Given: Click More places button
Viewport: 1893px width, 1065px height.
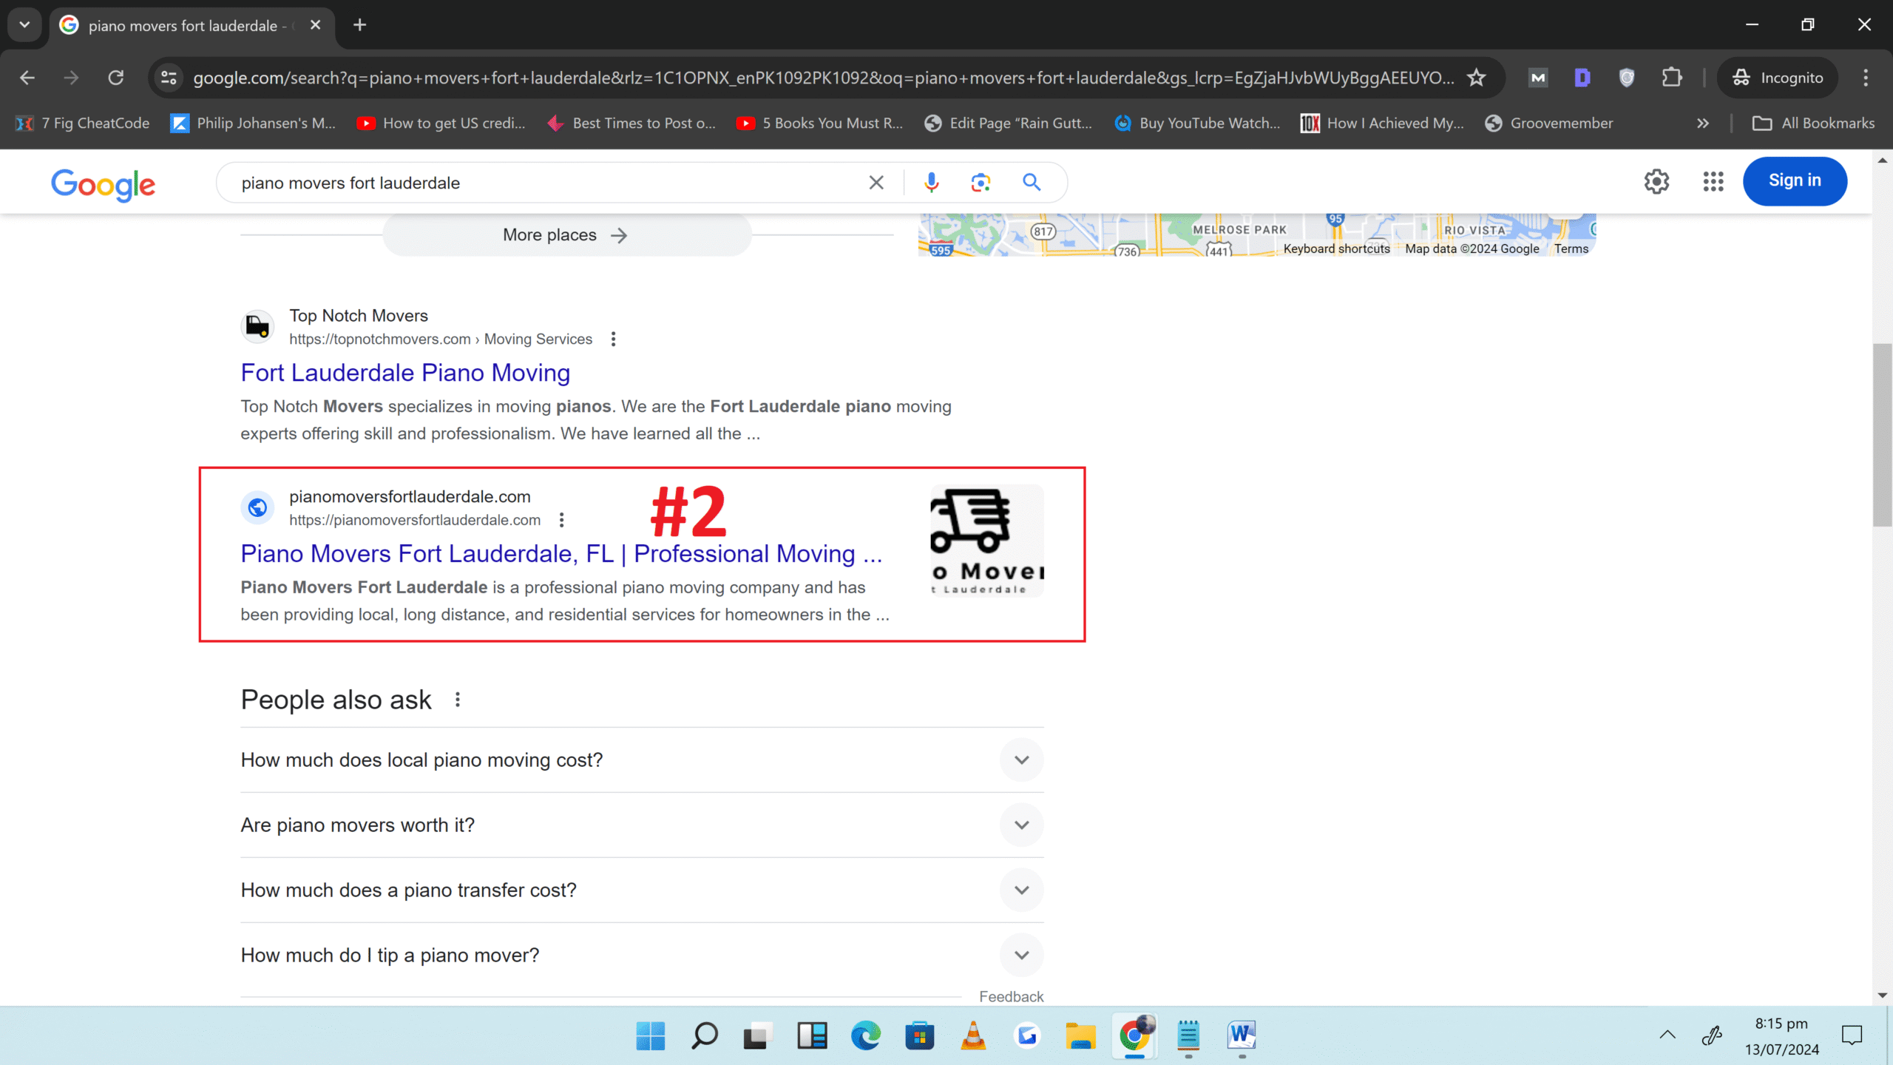Looking at the screenshot, I should (566, 235).
